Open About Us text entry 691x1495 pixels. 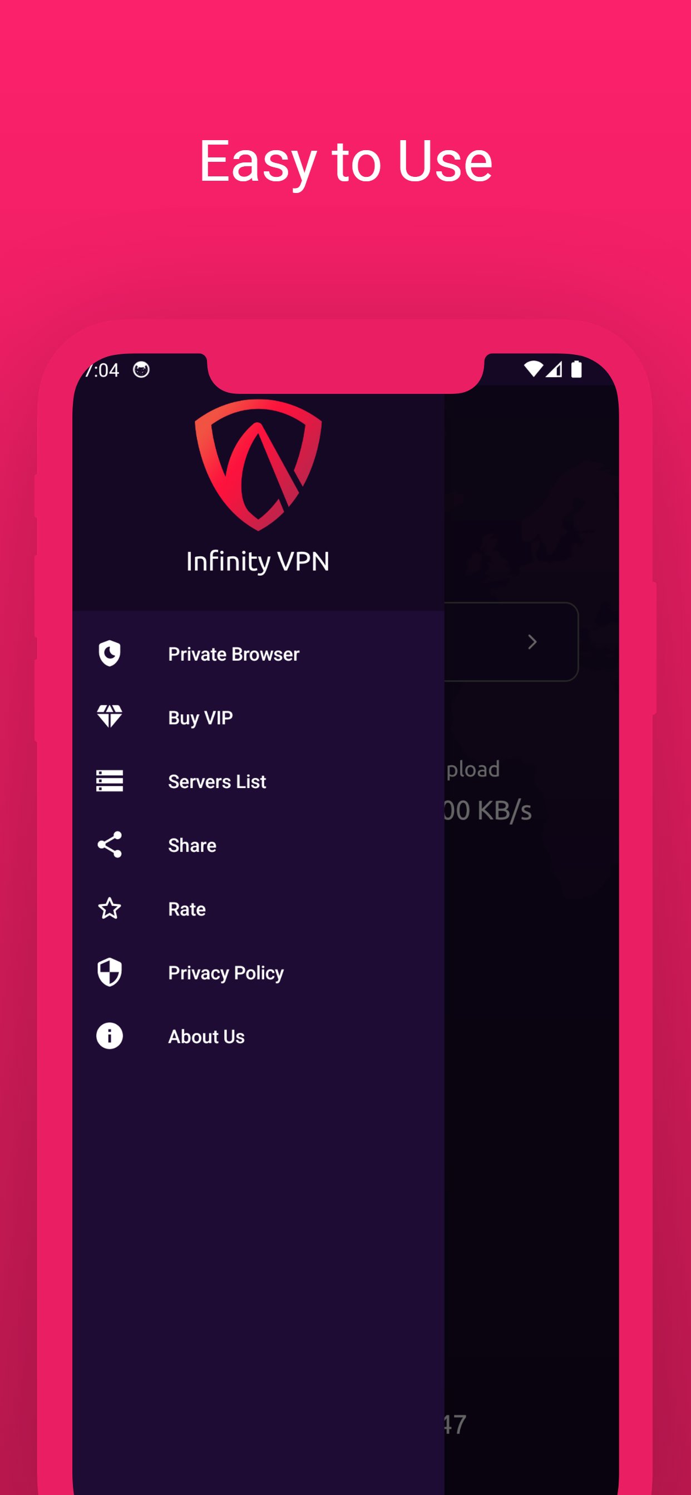coord(206,1037)
